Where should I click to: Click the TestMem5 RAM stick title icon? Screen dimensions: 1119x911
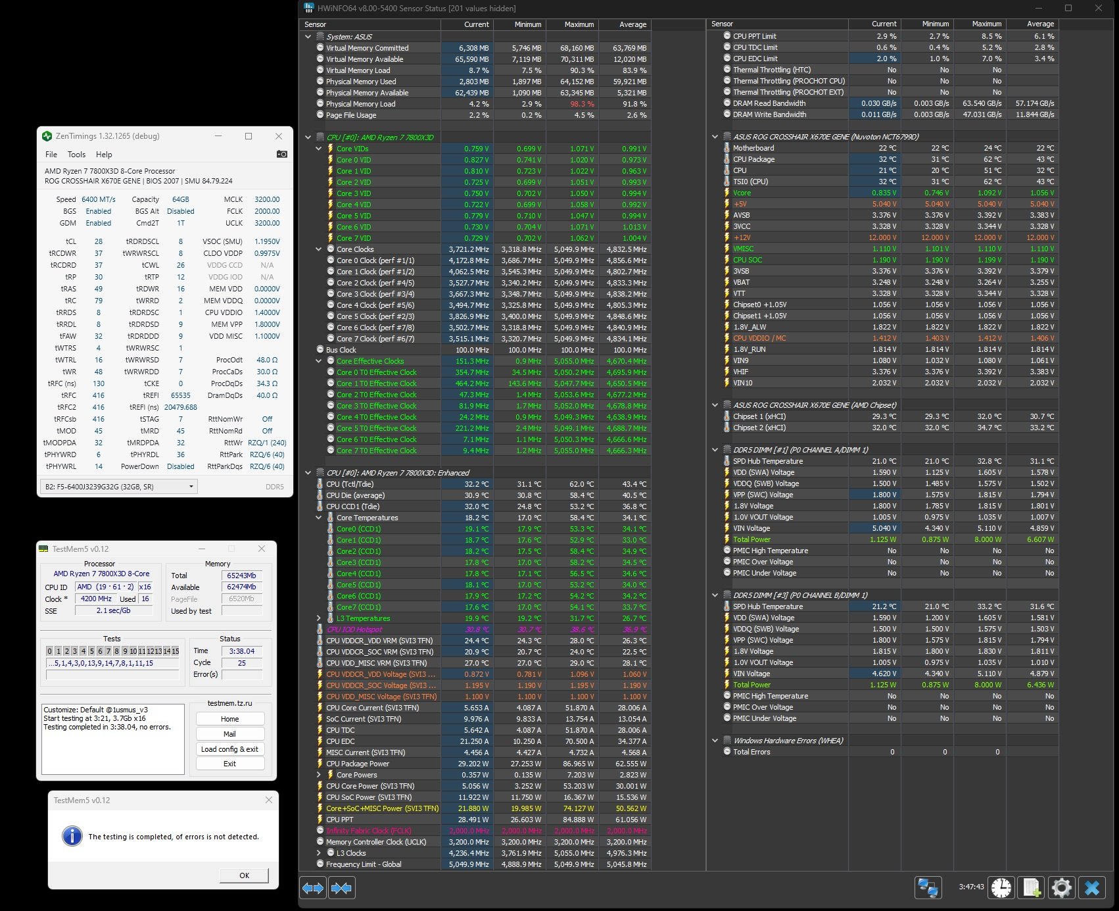(44, 549)
